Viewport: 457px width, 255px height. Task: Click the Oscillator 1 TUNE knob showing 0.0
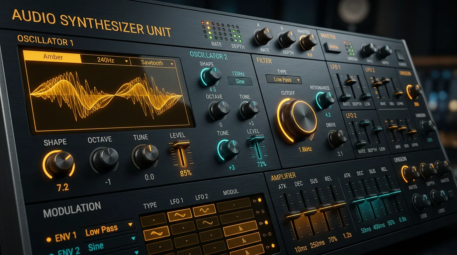(145, 156)
